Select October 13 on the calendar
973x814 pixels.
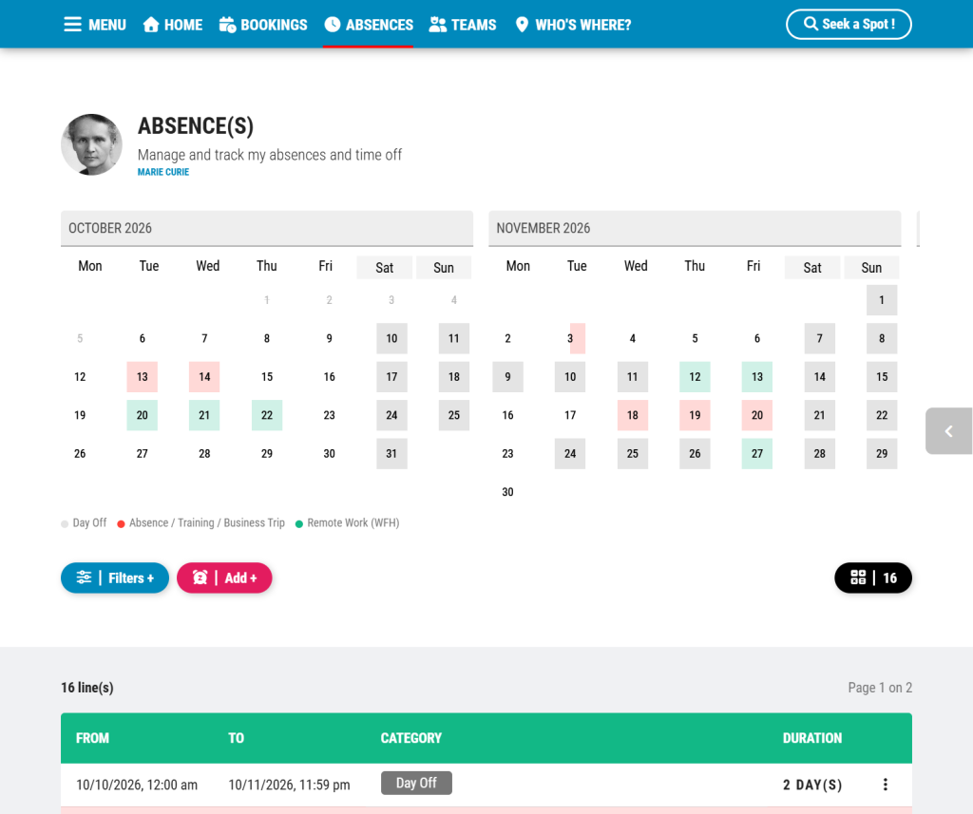coord(143,376)
